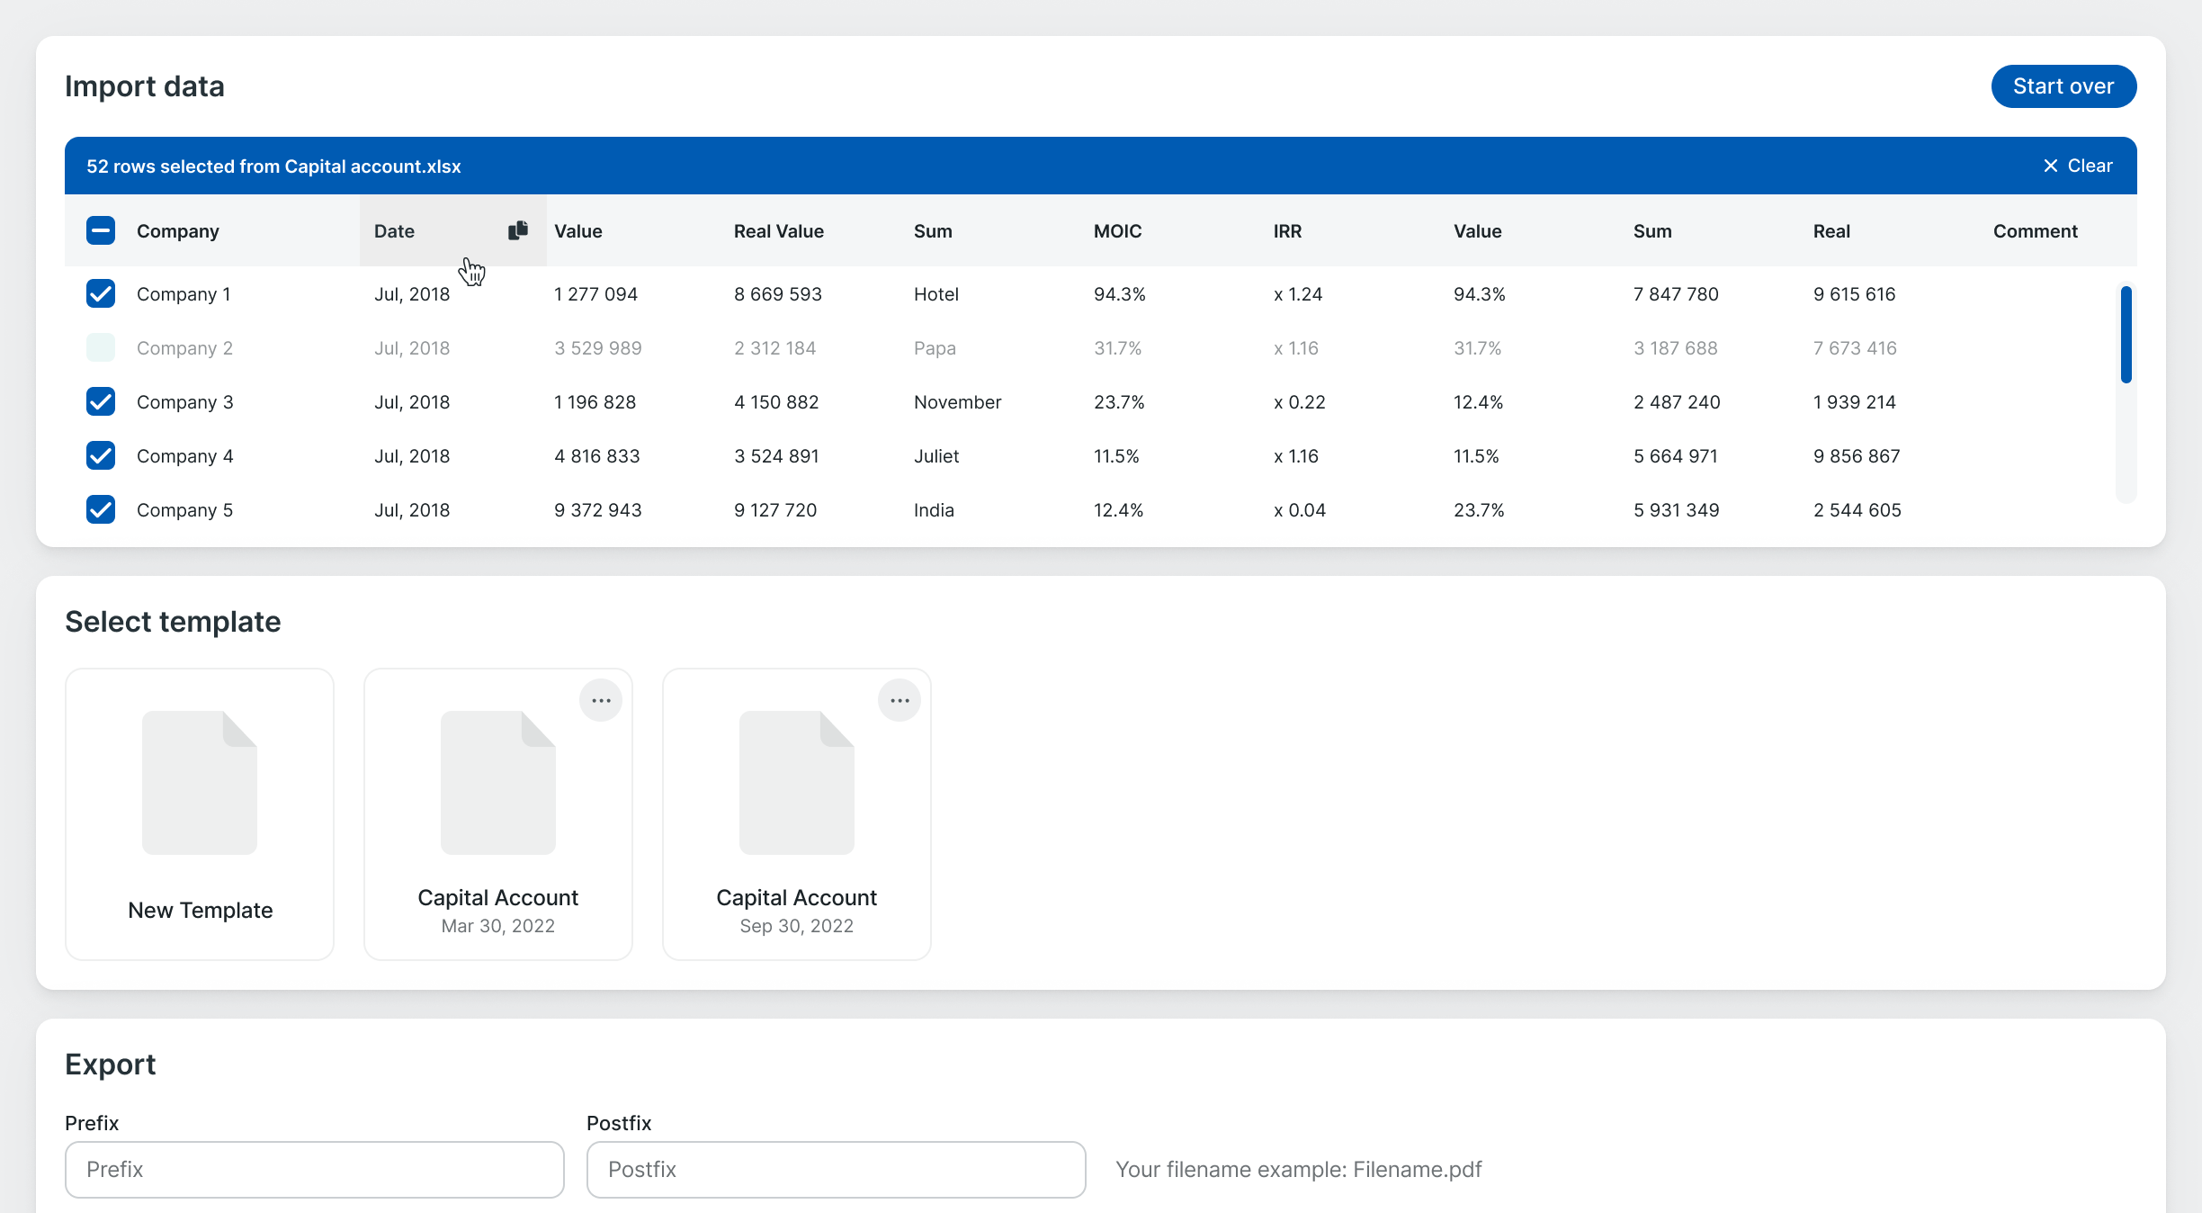
Task: Click inside the Postfix input field
Action: pos(835,1169)
